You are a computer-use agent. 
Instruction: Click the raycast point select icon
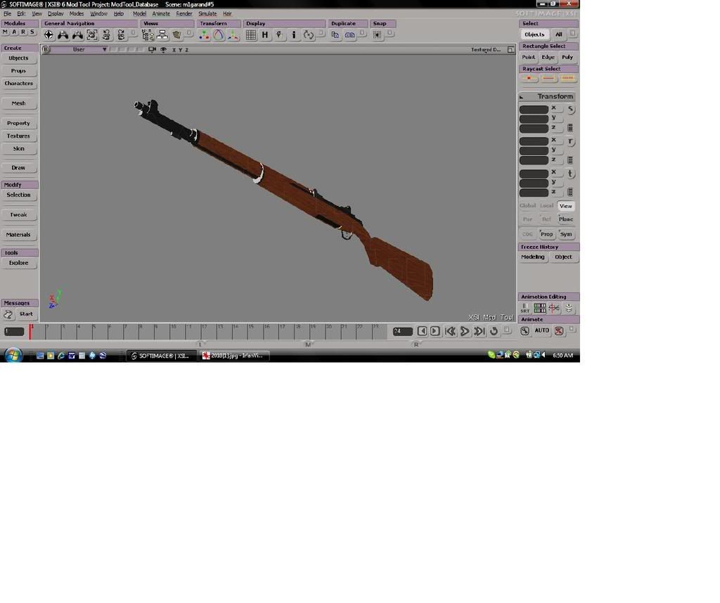coord(529,79)
